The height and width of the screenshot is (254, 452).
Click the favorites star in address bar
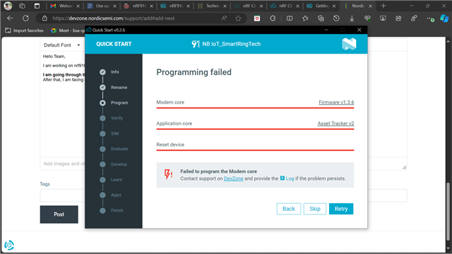click(238, 18)
